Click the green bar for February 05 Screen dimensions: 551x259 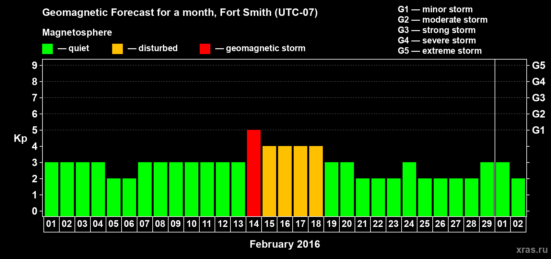pyautogui.click(x=114, y=197)
